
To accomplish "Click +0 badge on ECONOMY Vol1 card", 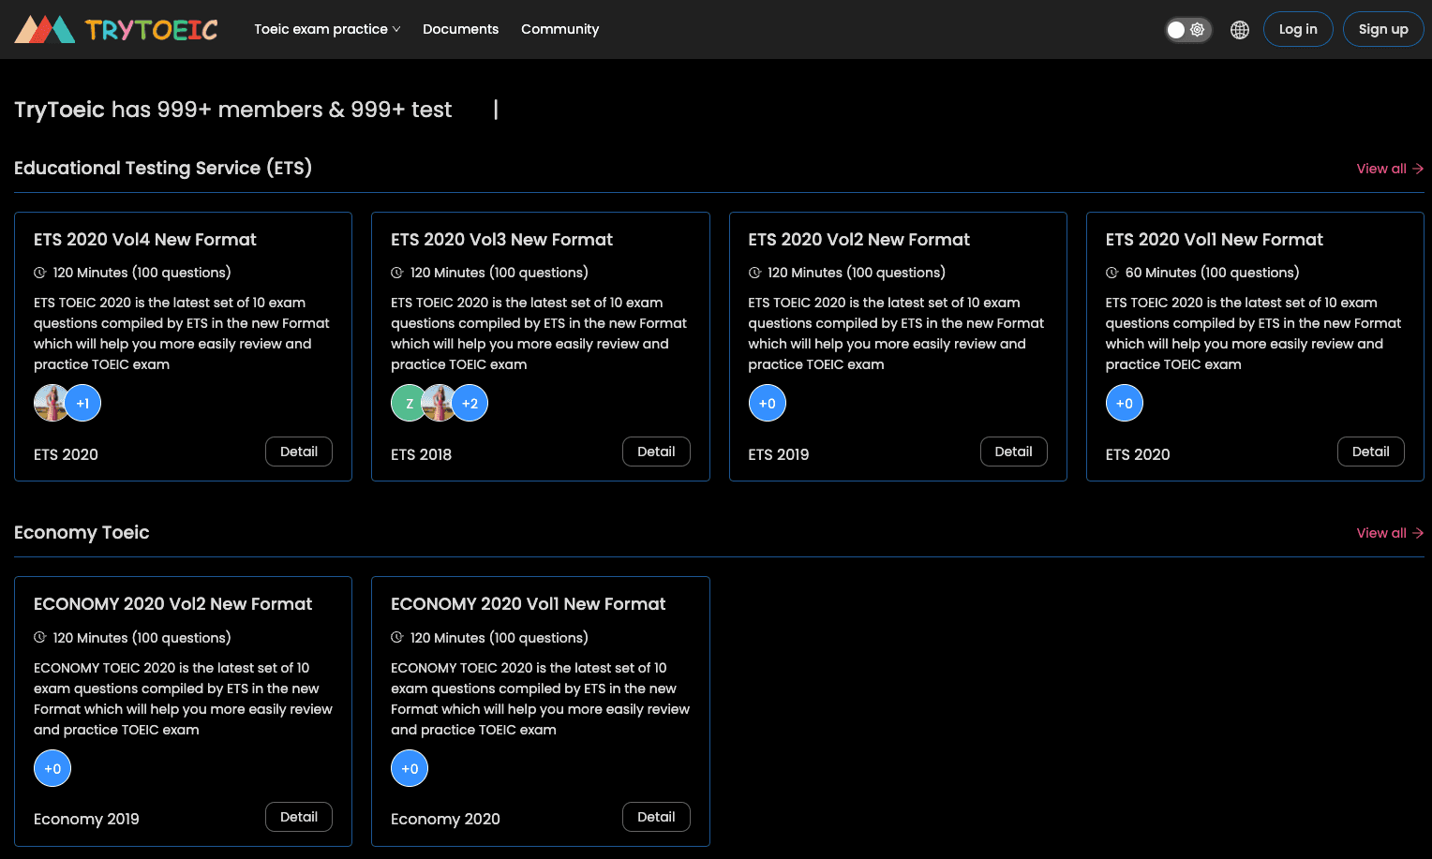I will [410, 769].
